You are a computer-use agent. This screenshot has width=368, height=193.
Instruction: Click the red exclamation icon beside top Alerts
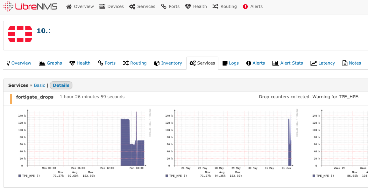pyautogui.click(x=245, y=7)
